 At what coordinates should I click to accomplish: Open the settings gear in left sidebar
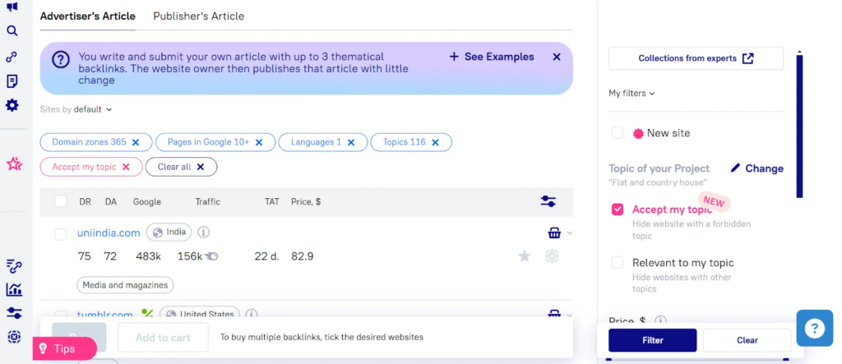pyautogui.click(x=12, y=105)
